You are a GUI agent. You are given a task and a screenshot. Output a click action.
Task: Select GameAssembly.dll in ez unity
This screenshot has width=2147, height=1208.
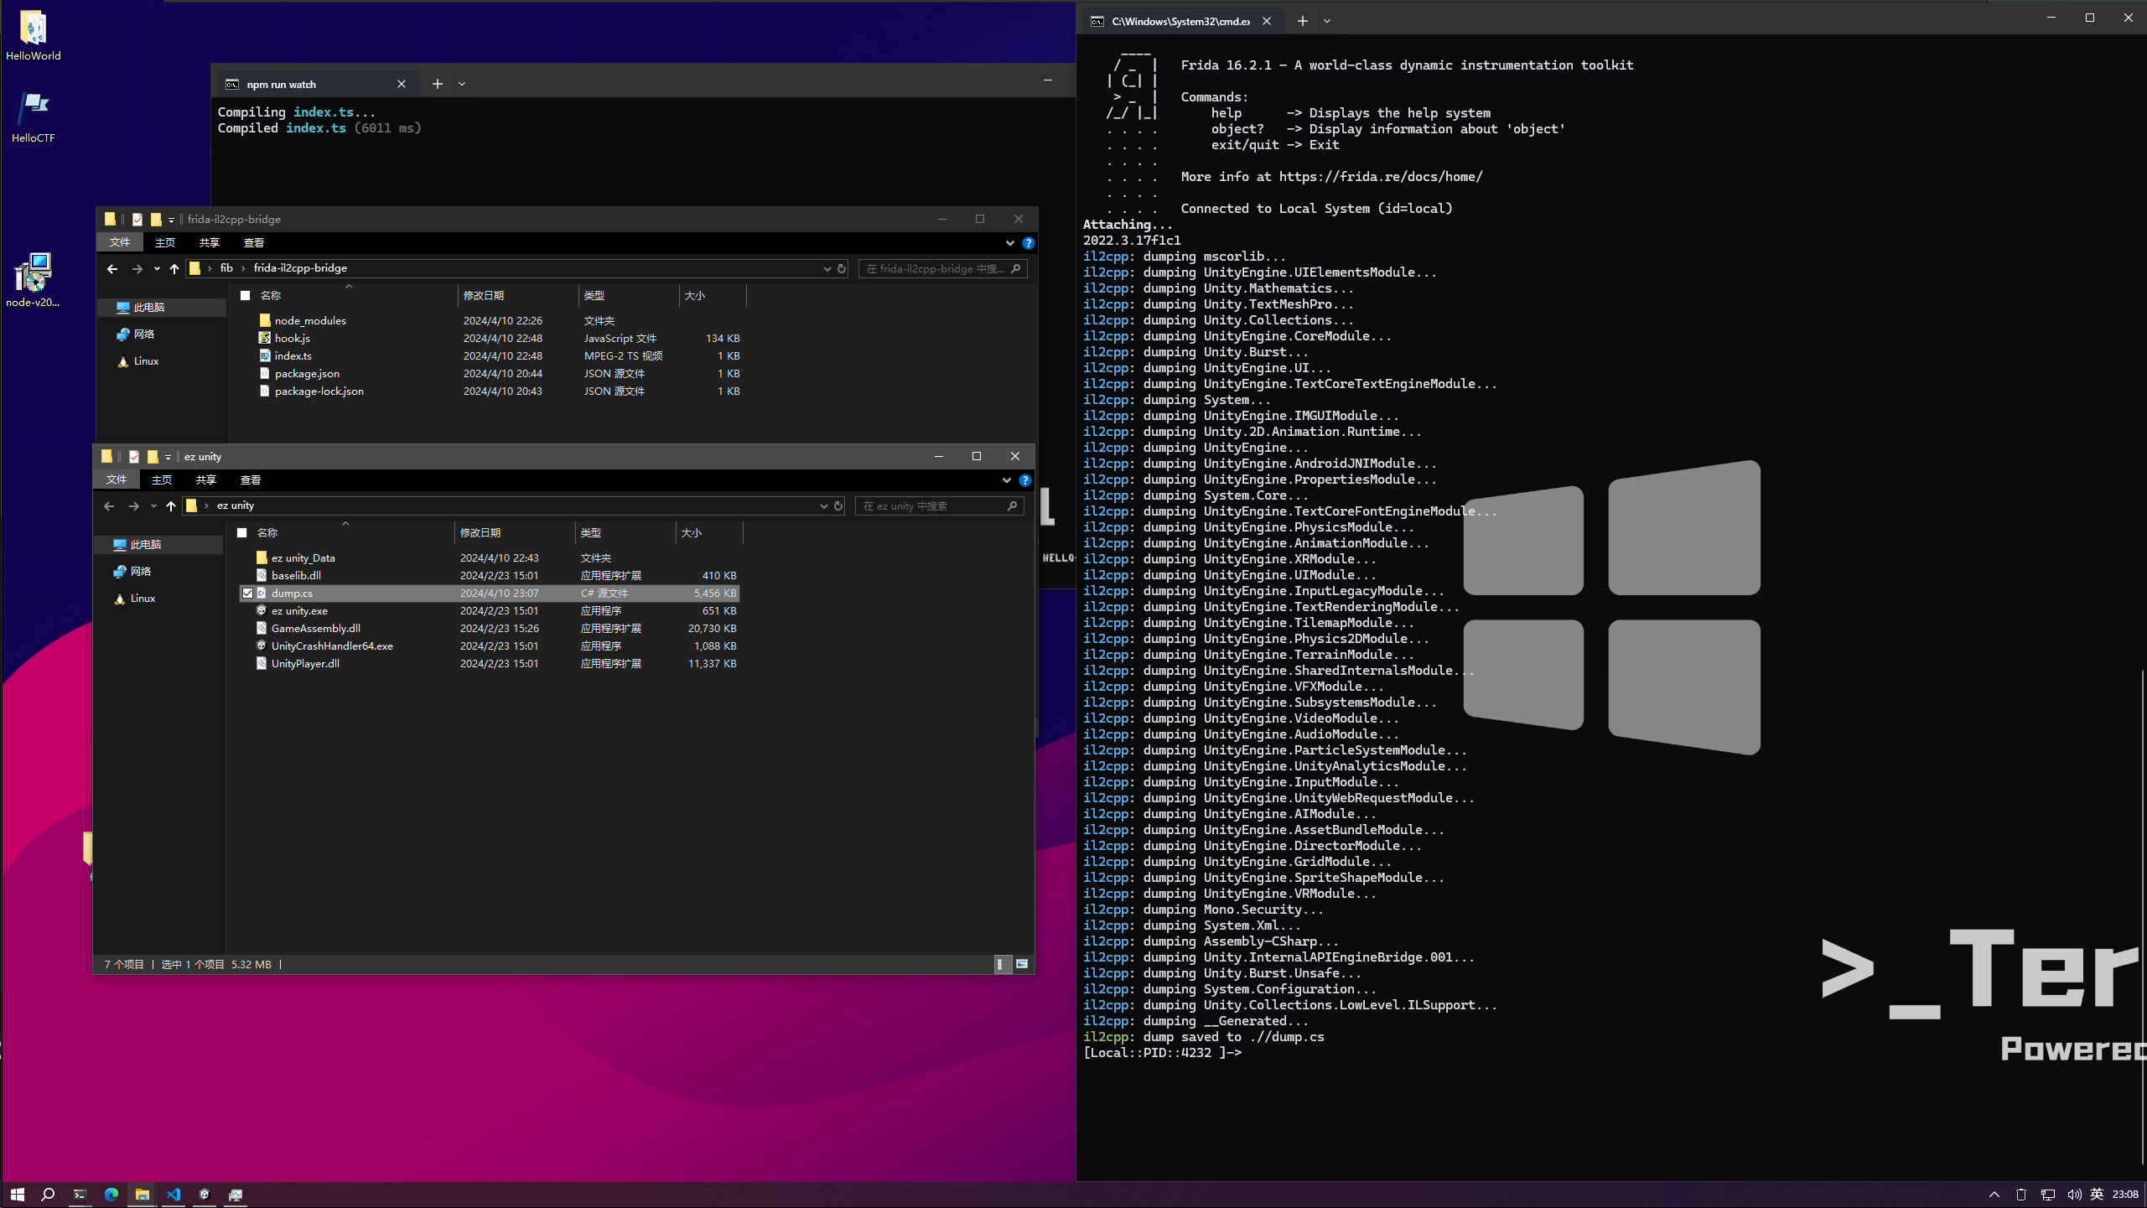point(490,629)
